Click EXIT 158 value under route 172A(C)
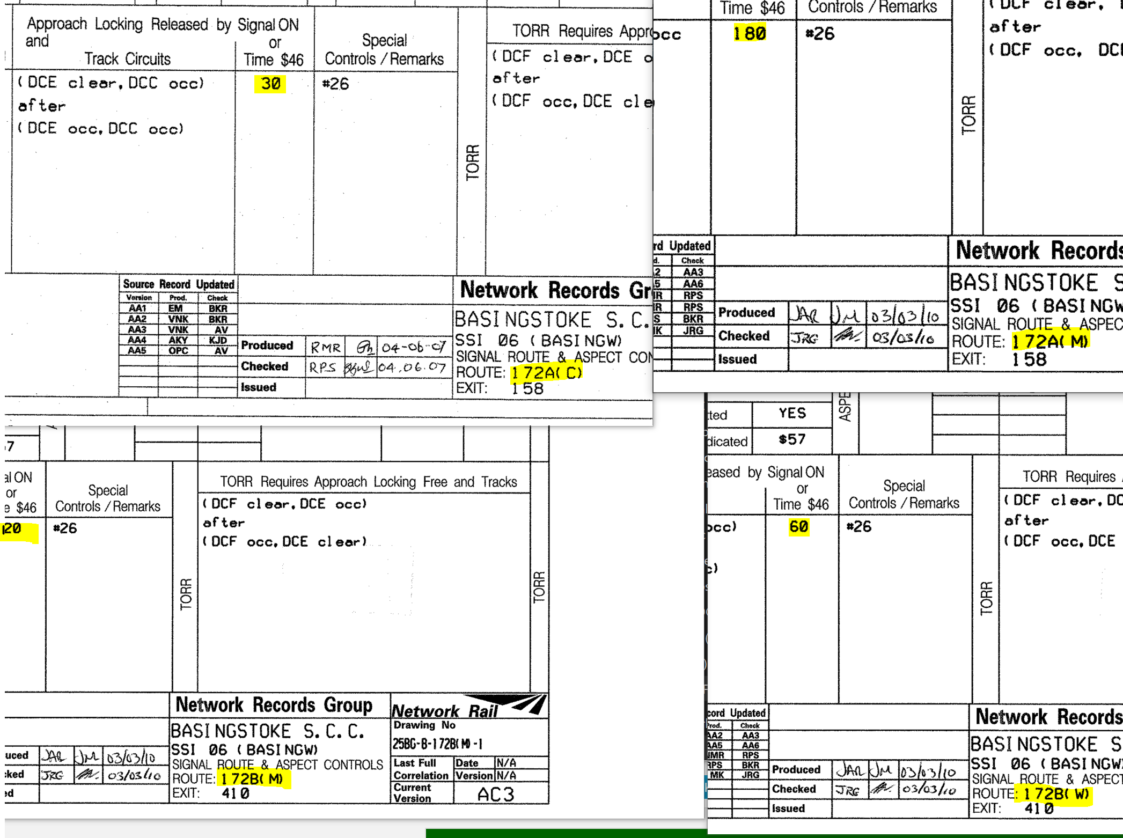This screenshot has width=1123, height=838. [527, 388]
